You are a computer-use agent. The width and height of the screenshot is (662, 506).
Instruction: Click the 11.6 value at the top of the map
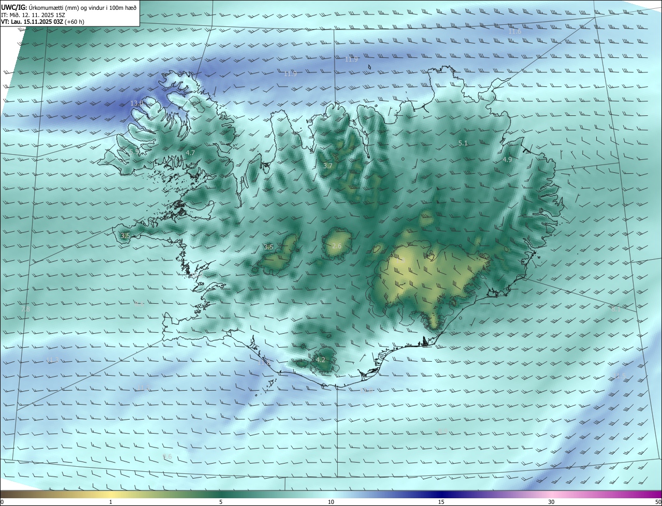click(515, 32)
